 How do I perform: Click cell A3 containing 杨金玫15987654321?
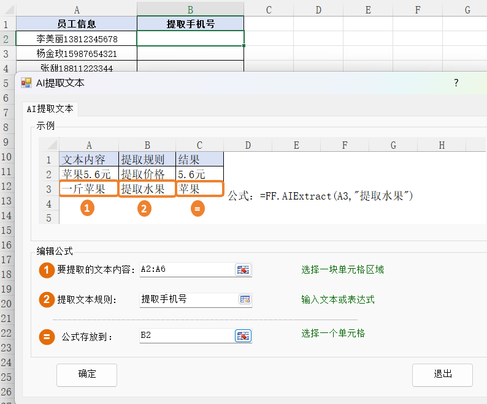pos(77,54)
